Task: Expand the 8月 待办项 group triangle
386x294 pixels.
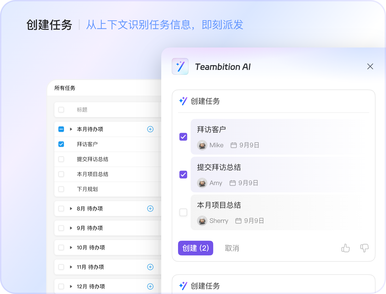Action: point(71,208)
